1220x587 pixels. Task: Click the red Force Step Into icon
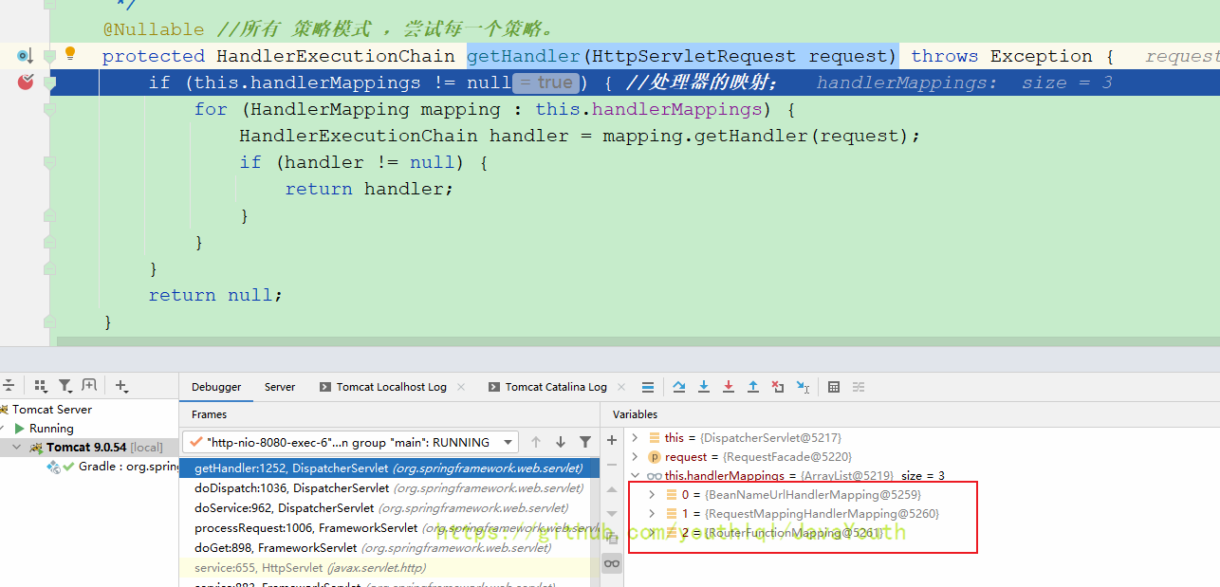[x=729, y=387]
